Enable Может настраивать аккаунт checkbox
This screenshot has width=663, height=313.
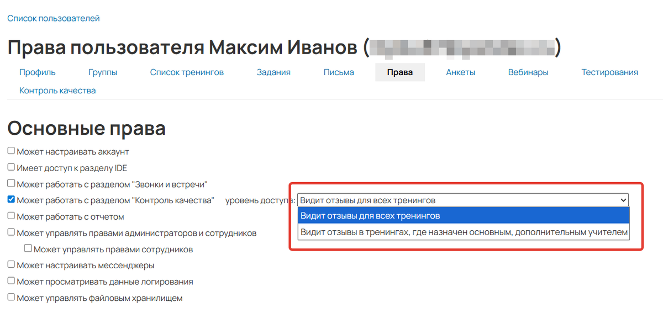pyautogui.click(x=11, y=151)
